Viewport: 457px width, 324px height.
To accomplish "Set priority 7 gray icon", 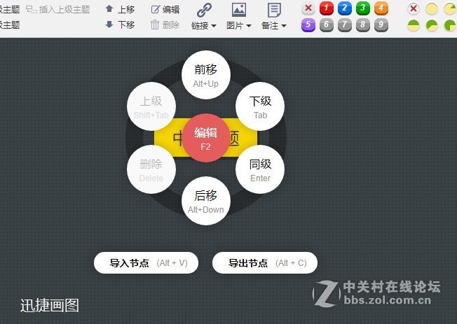I will tap(344, 25).
